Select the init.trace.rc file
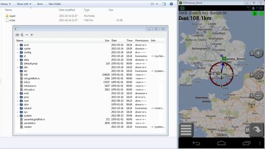This screenshot has width=265, height=149. (91, 86)
